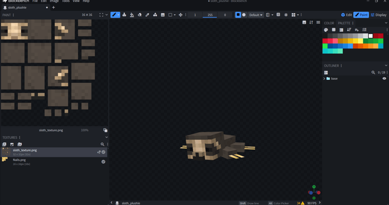
Task: Switch to the PALETTE panel tab
Action: pyautogui.click(x=344, y=23)
